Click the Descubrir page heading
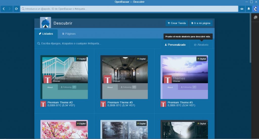 [x=63, y=23]
